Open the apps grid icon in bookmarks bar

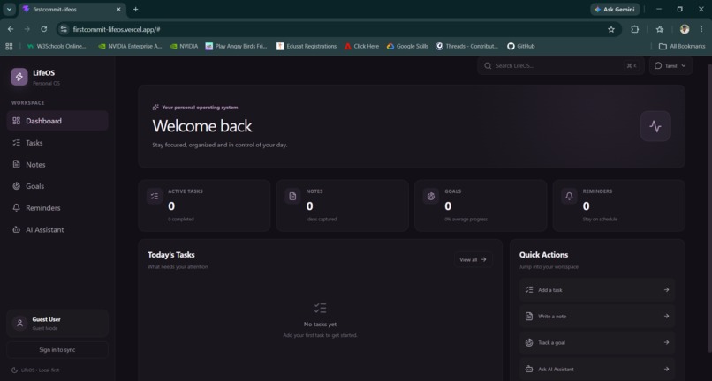(x=9, y=46)
